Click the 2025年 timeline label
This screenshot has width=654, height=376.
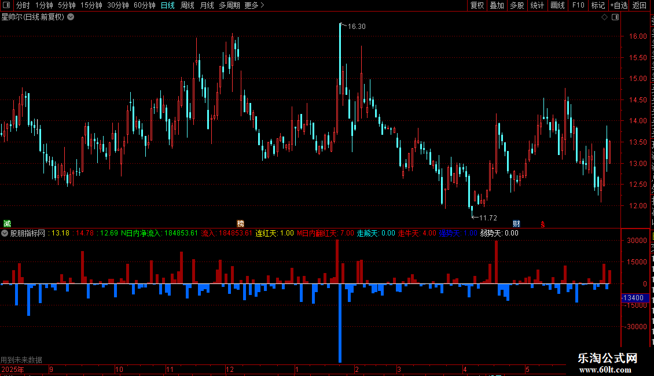[x=13, y=369]
